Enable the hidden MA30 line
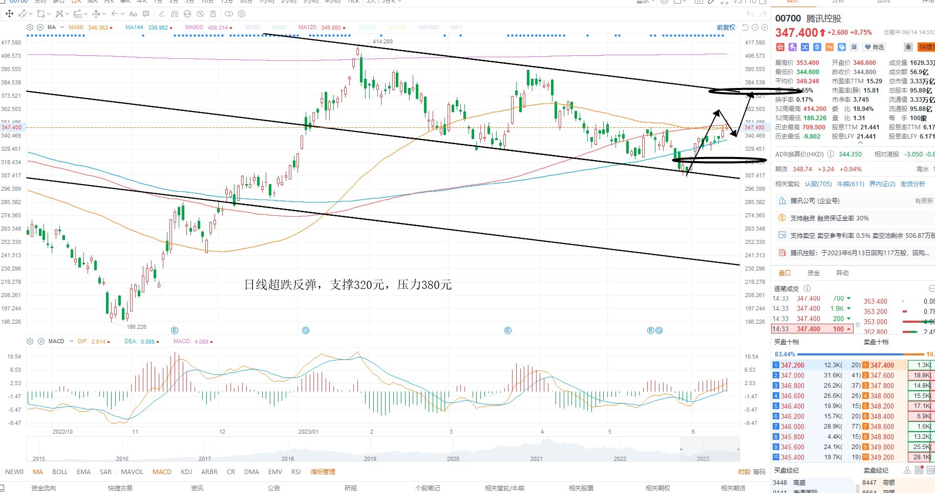Viewport: 935px width, 493px height. point(253,28)
